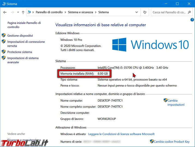
Task: Click the Sistema title bar icon
Action: (4, 4)
